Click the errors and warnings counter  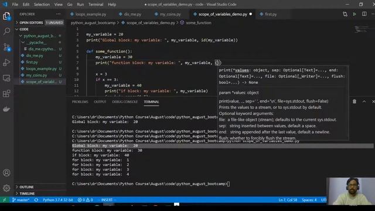click(x=86, y=200)
